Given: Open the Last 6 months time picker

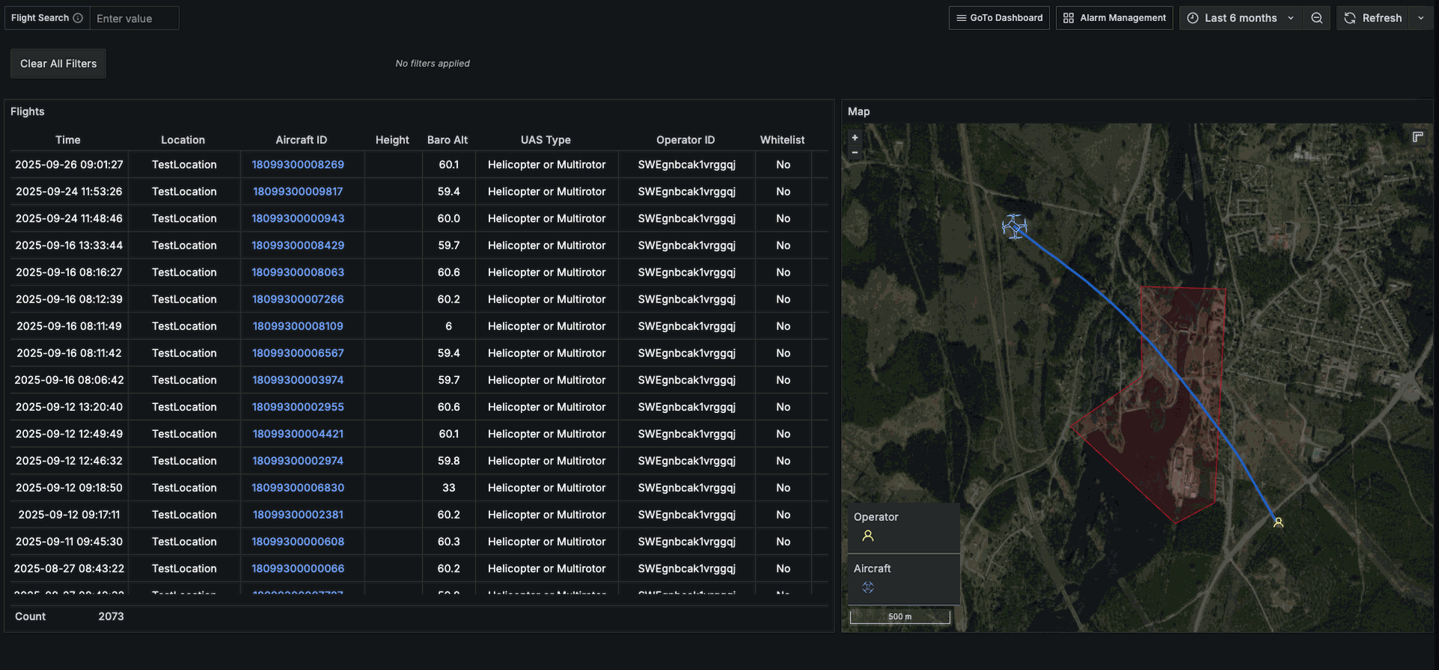Looking at the screenshot, I should (1240, 18).
